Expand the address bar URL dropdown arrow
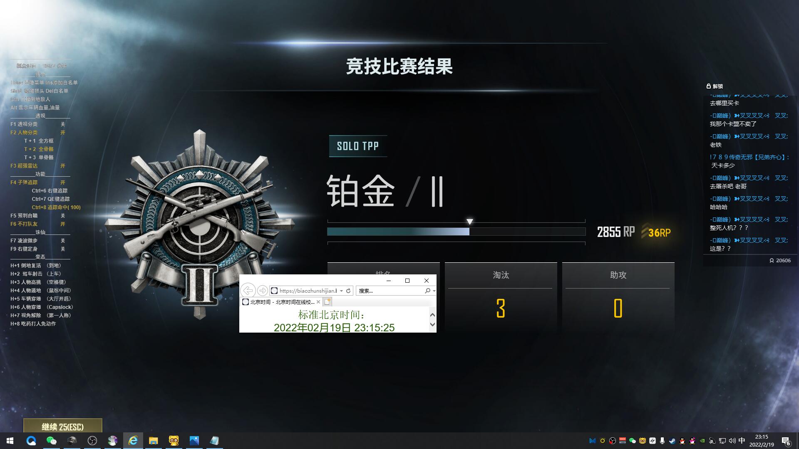 [x=341, y=291]
